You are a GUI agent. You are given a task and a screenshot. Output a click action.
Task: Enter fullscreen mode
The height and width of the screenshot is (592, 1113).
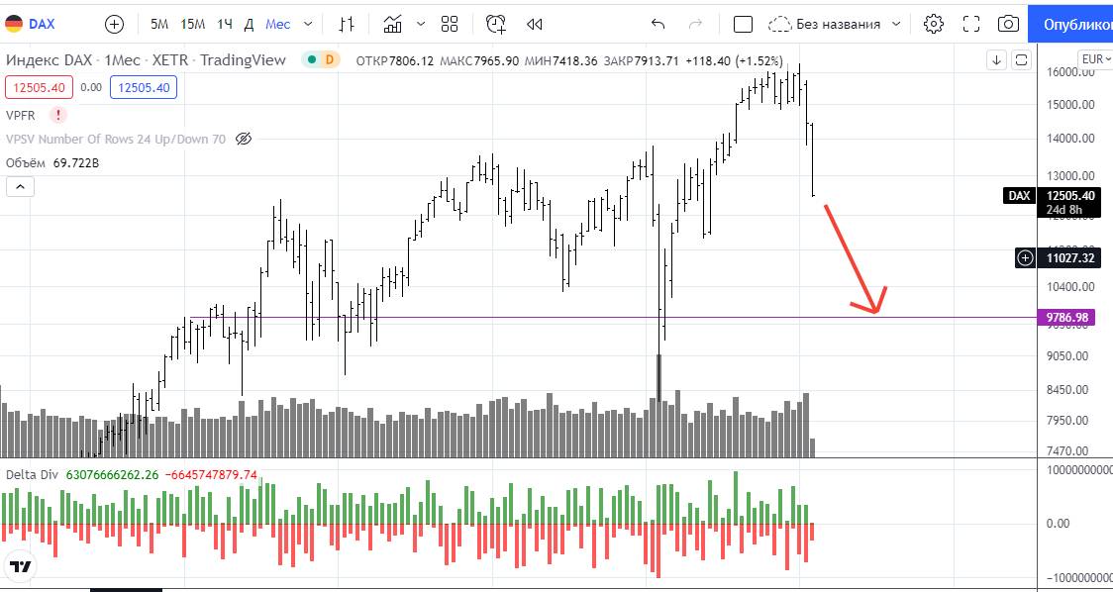pyautogui.click(x=971, y=24)
